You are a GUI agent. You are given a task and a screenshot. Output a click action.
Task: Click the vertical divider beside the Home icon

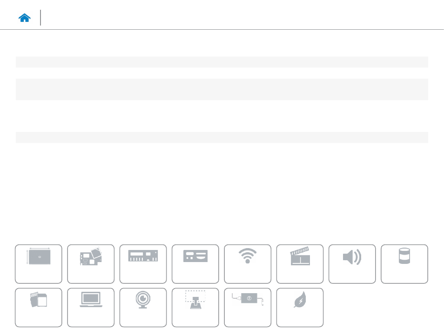40,18
